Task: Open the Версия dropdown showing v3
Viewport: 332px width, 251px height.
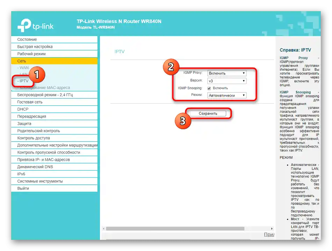Action: pos(227,81)
